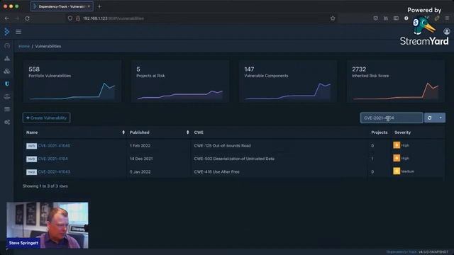454x255 pixels.
Task: Open the user account profile icon
Action: (446, 31)
